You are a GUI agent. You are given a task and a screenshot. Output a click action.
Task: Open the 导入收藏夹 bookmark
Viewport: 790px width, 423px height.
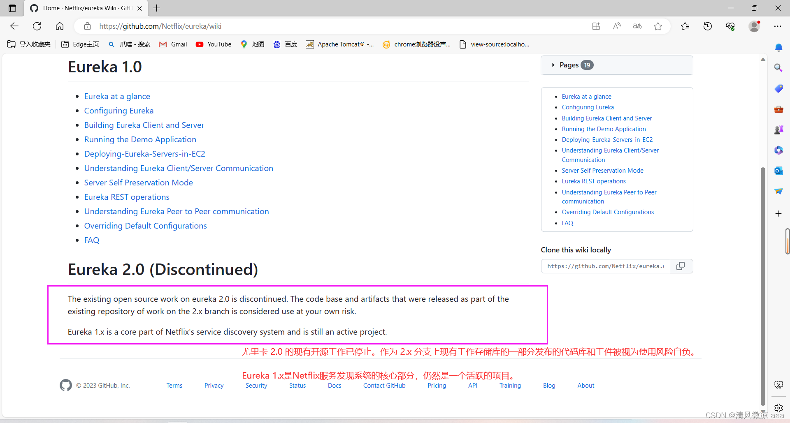[29, 44]
